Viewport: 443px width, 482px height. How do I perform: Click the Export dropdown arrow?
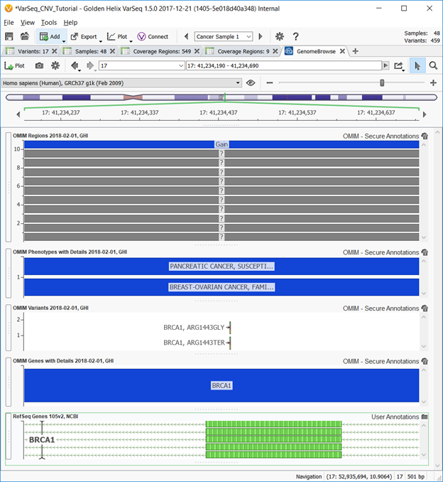pyautogui.click(x=100, y=41)
